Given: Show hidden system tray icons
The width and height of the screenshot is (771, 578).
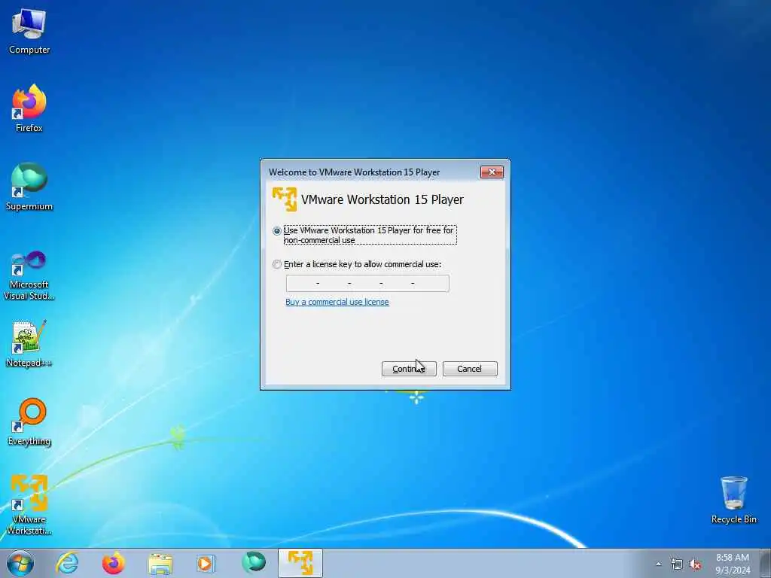Looking at the screenshot, I should pos(658,564).
